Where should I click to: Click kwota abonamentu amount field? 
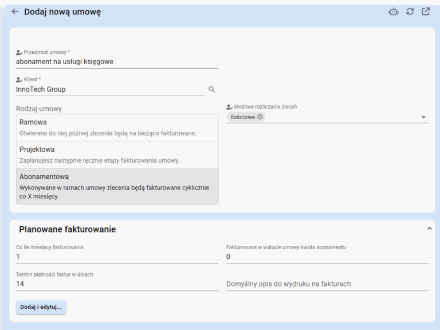(328, 257)
